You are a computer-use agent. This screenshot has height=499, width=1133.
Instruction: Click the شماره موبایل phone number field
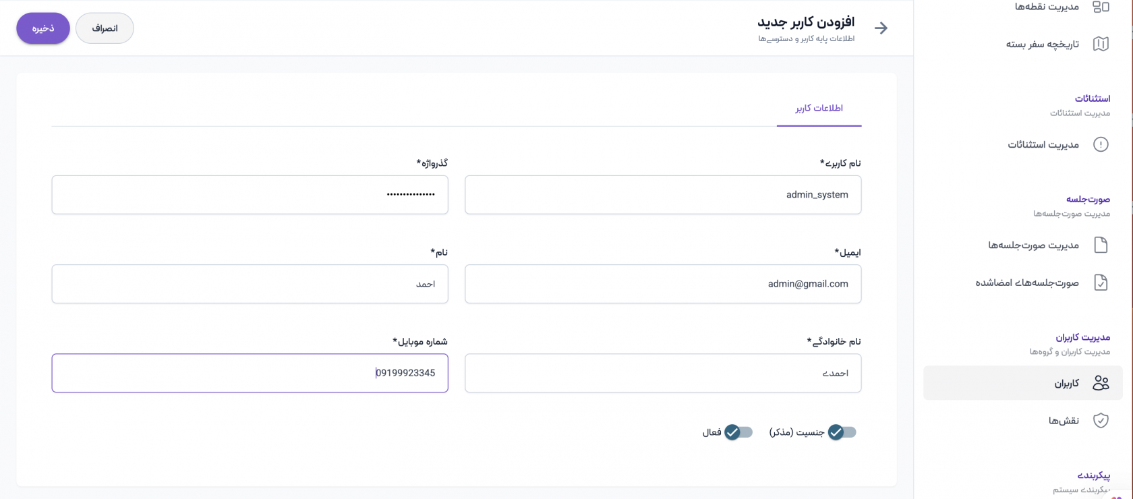point(250,373)
